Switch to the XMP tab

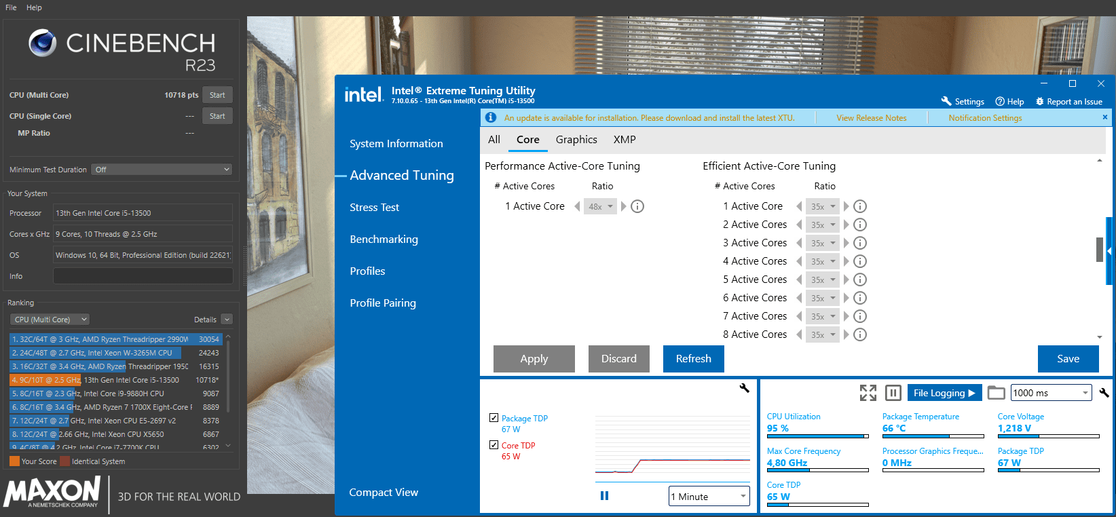coord(625,139)
